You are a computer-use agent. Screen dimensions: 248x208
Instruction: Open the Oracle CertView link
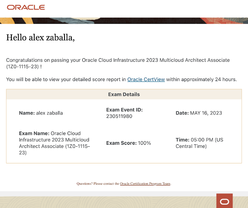coord(146,80)
